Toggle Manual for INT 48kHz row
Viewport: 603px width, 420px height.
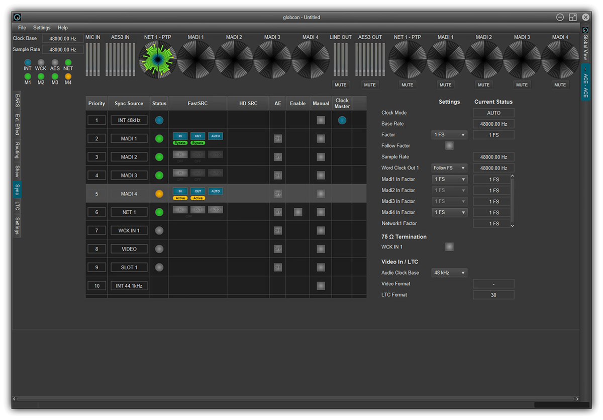[x=321, y=120]
